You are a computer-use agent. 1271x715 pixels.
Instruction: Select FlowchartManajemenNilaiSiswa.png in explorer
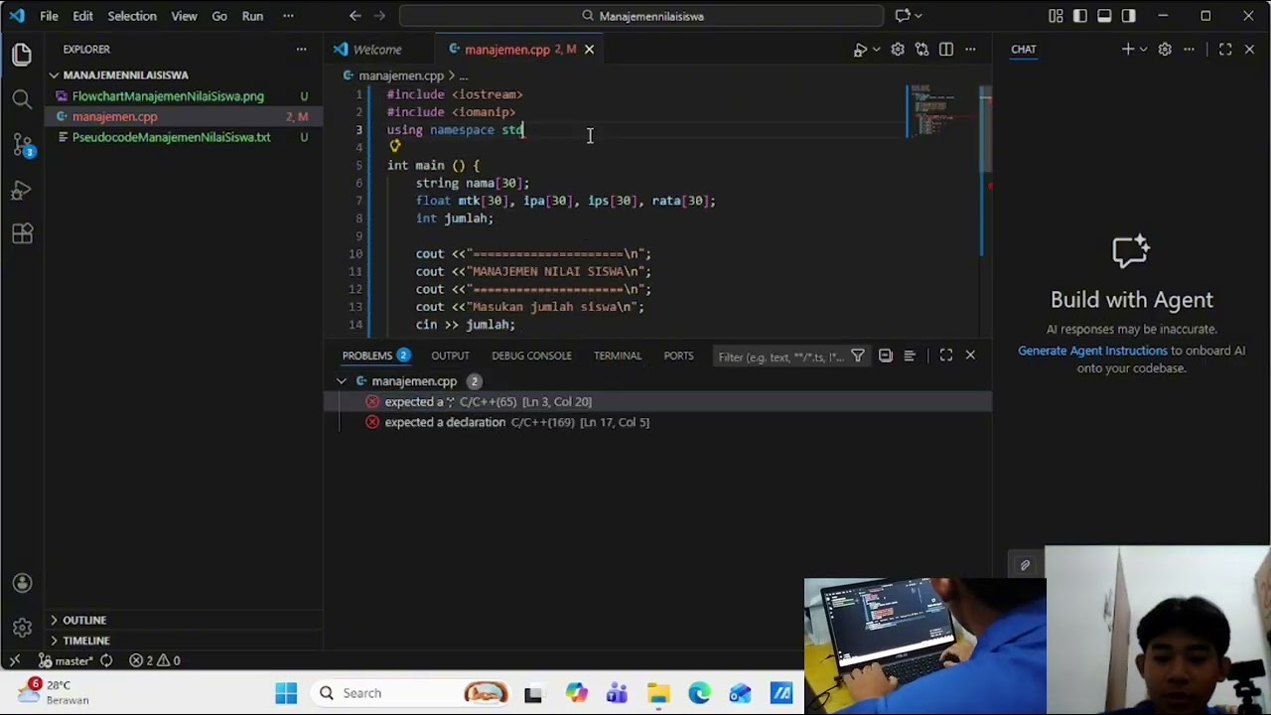click(168, 96)
